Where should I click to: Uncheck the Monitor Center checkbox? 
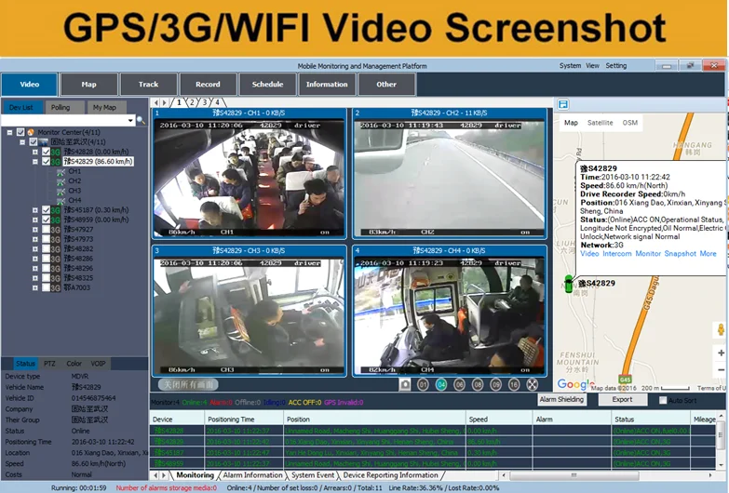[20, 132]
